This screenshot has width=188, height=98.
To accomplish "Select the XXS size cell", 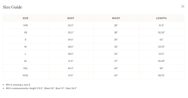I will click(26, 25).
